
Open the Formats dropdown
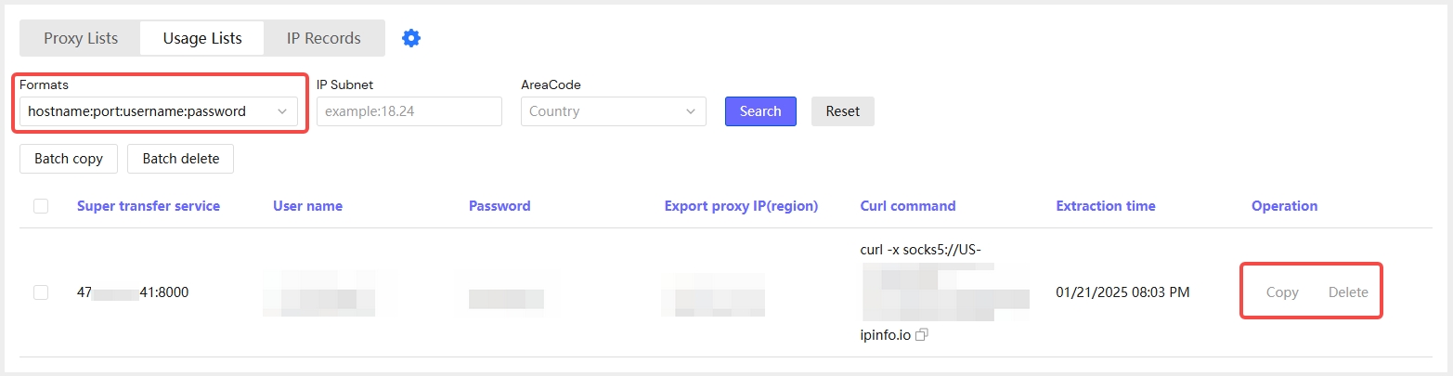(x=158, y=111)
